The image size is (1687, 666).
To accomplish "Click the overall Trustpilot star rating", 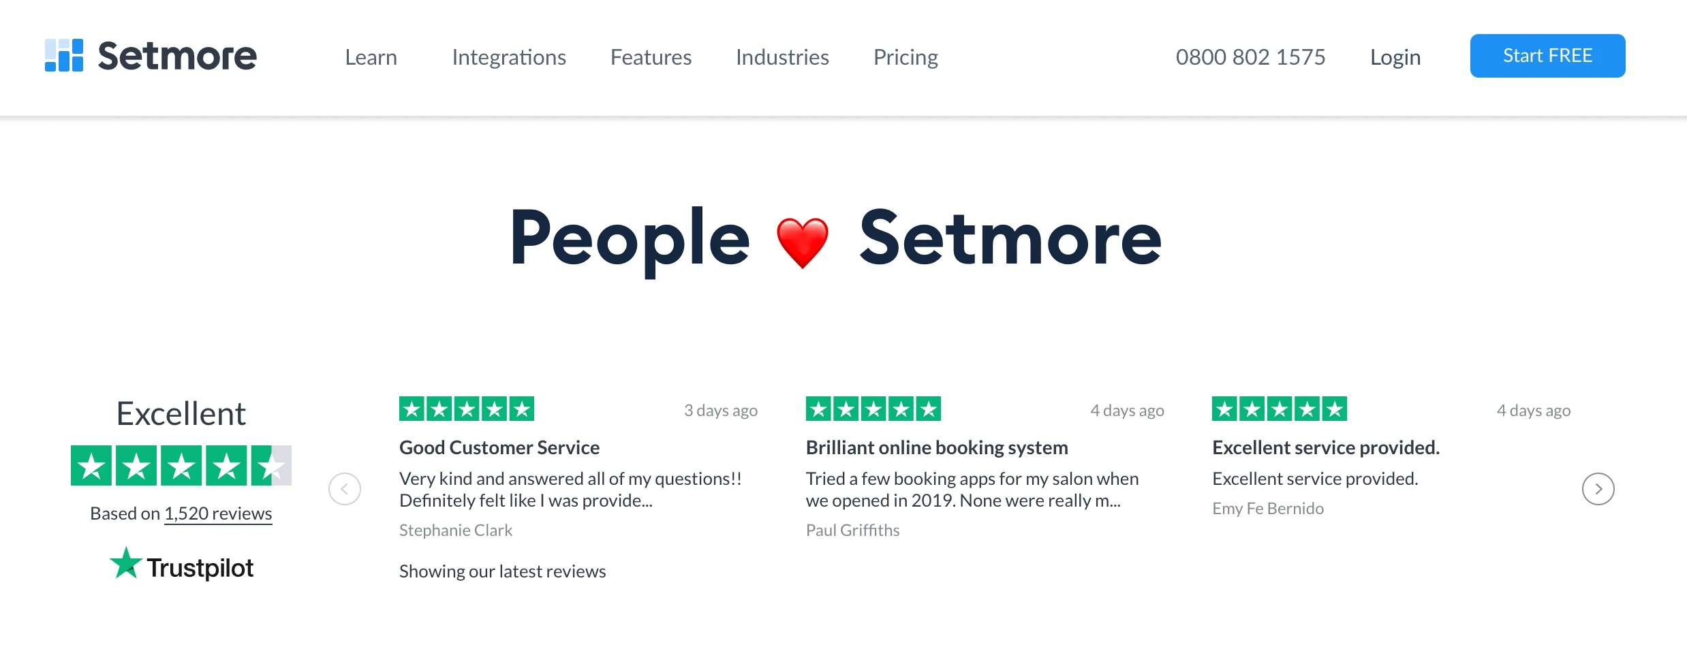I will [x=181, y=466].
